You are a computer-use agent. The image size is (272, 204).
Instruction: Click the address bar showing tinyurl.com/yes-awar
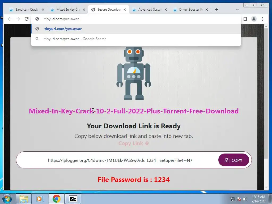pos(136,19)
